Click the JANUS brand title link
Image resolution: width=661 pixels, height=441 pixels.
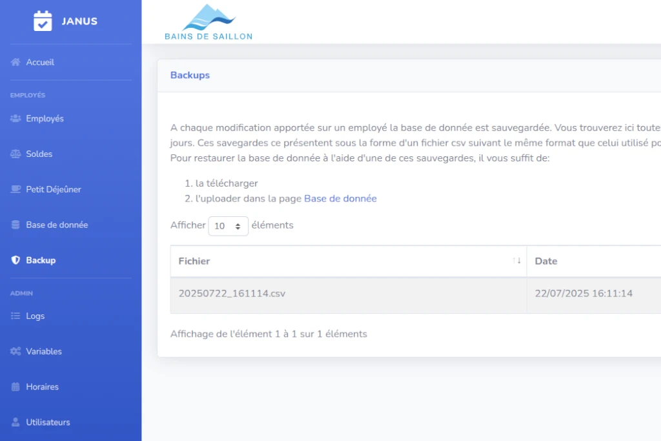click(79, 21)
